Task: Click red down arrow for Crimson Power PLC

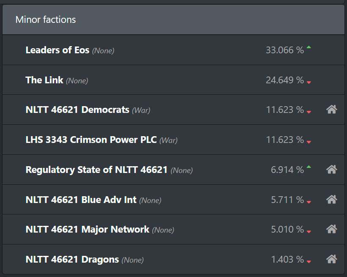Action: coord(309,142)
